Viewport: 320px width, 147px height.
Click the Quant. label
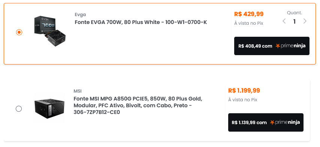(x=295, y=13)
